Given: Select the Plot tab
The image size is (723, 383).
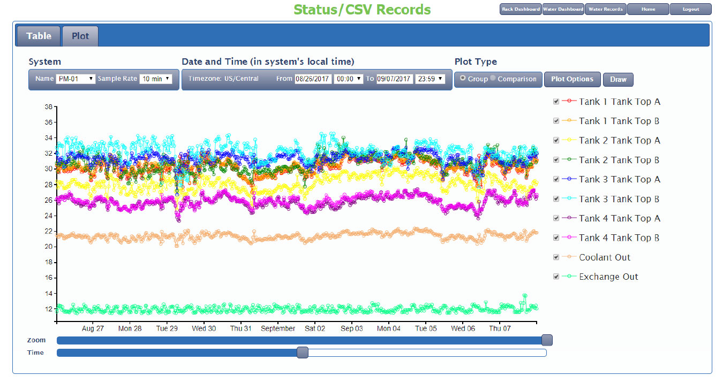Looking at the screenshot, I should pyautogui.click(x=80, y=36).
